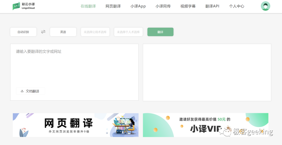The width and height of the screenshot is (282, 145).
Task: Swap source and target languages
Action: tap(43, 32)
